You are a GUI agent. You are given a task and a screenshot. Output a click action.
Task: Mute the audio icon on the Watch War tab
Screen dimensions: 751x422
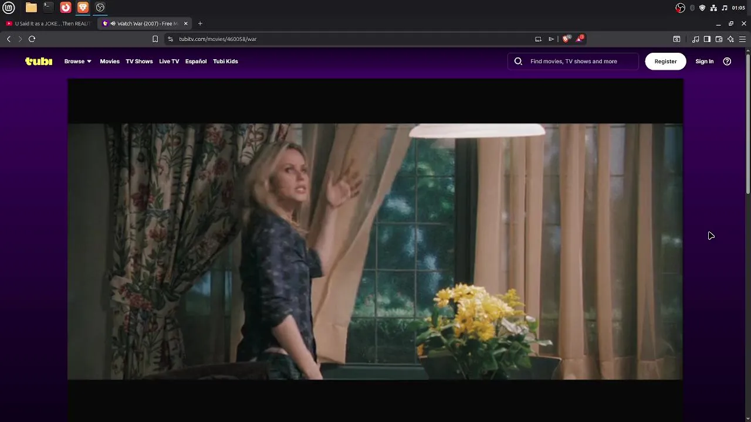pos(113,23)
